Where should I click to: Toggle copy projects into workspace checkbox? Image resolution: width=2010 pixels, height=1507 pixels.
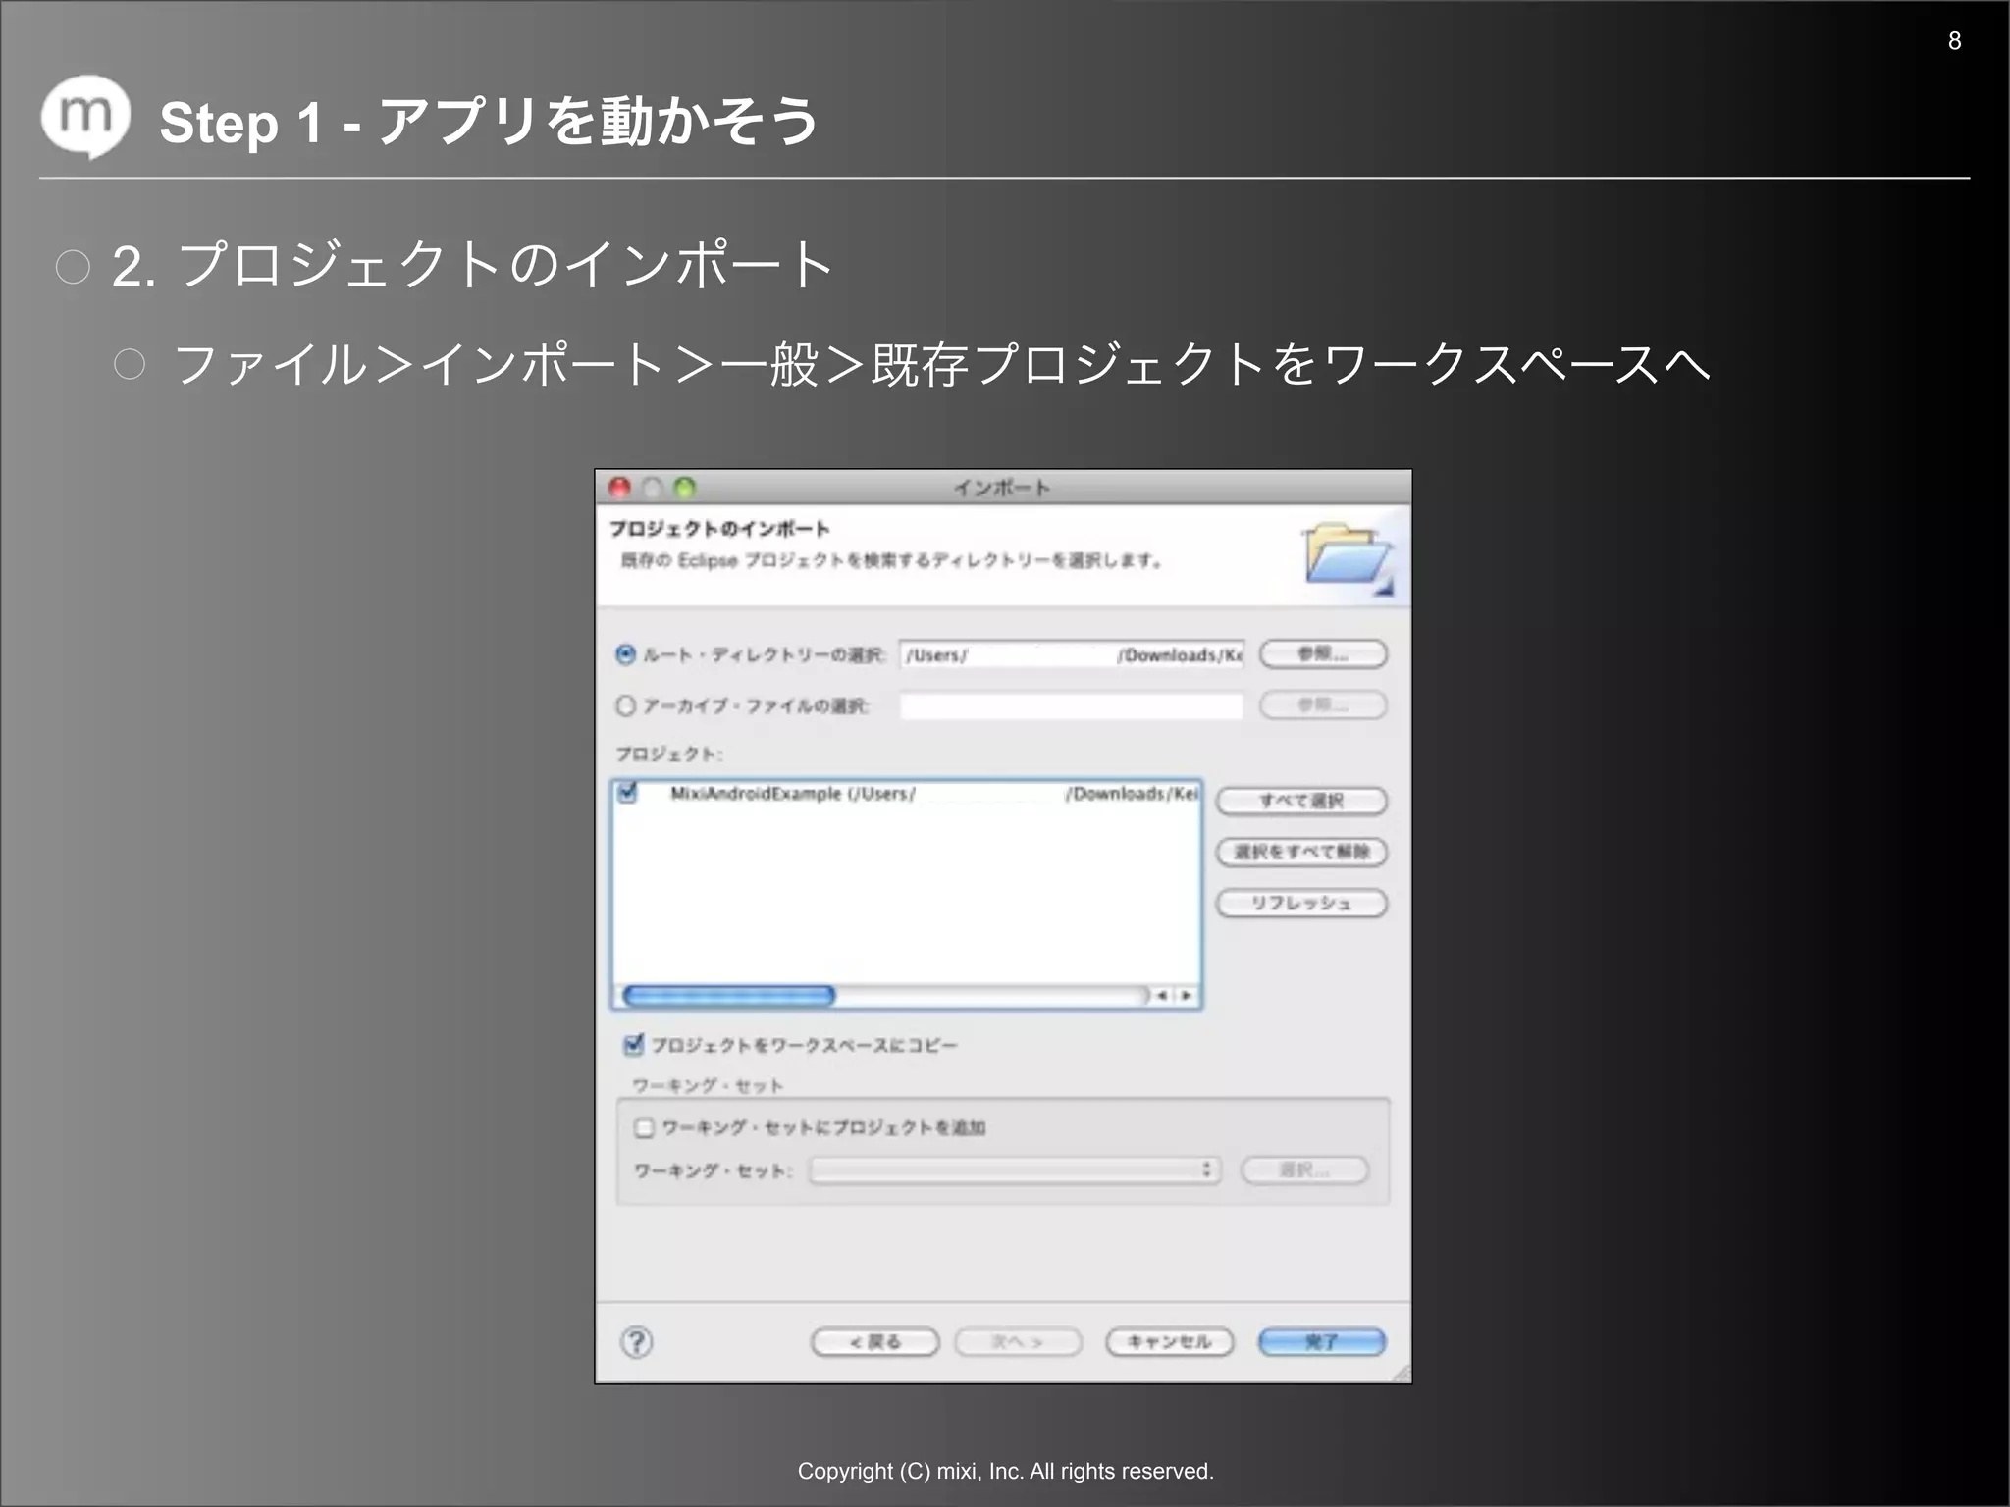coord(634,1044)
